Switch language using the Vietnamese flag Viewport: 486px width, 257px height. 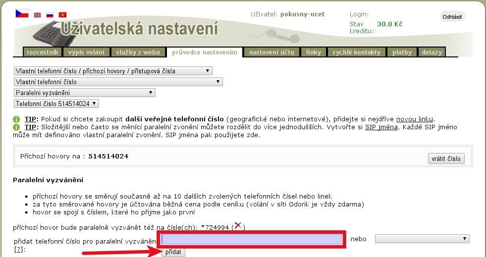click(x=62, y=15)
